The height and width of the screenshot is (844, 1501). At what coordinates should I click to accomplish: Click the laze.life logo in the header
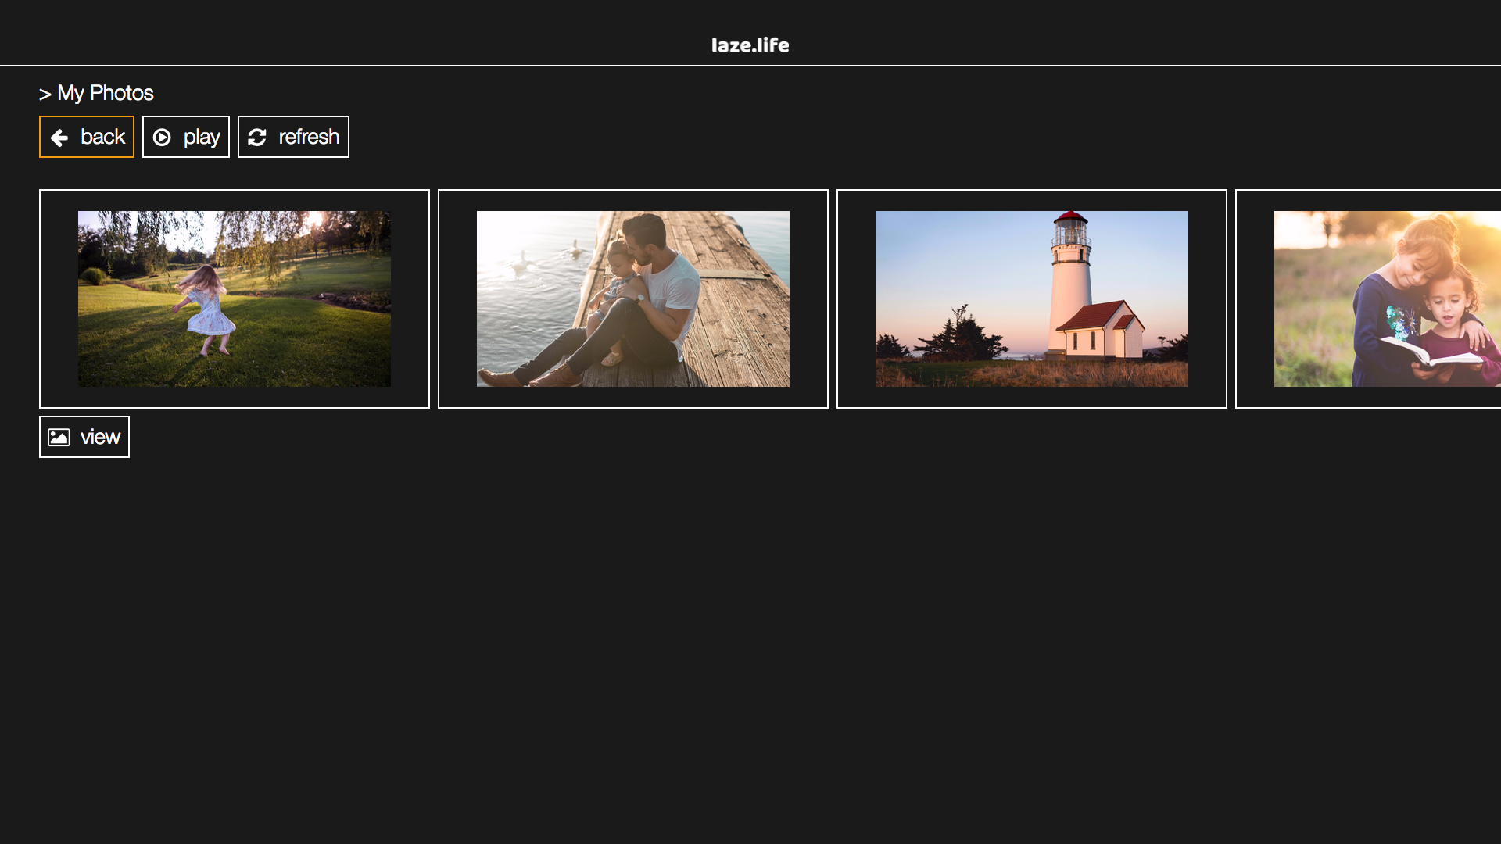click(x=750, y=45)
